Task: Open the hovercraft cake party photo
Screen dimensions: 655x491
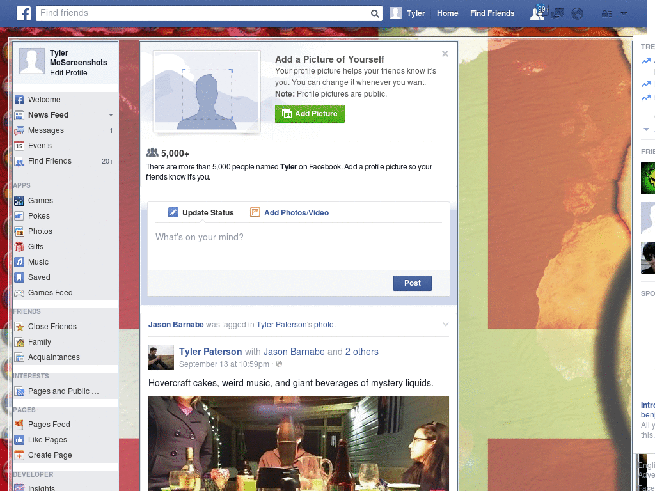Action: [299, 444]
